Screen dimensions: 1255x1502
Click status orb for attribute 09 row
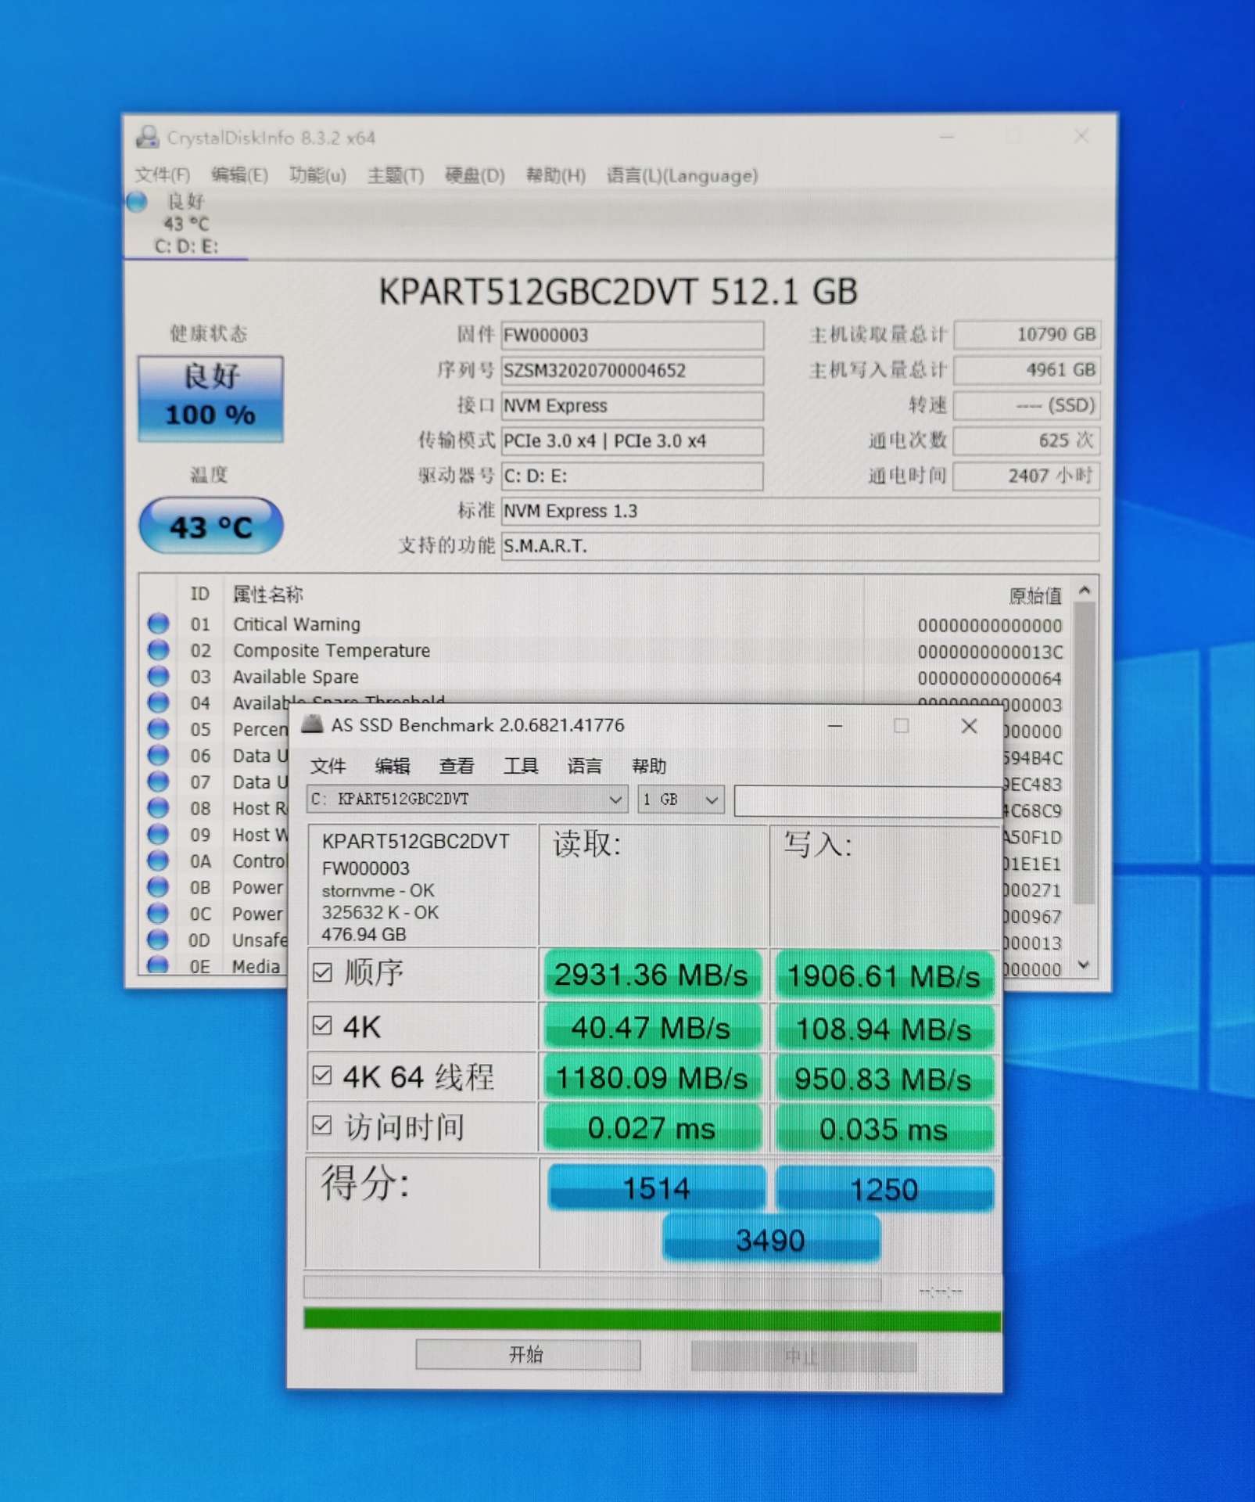[x=158, y=835]
